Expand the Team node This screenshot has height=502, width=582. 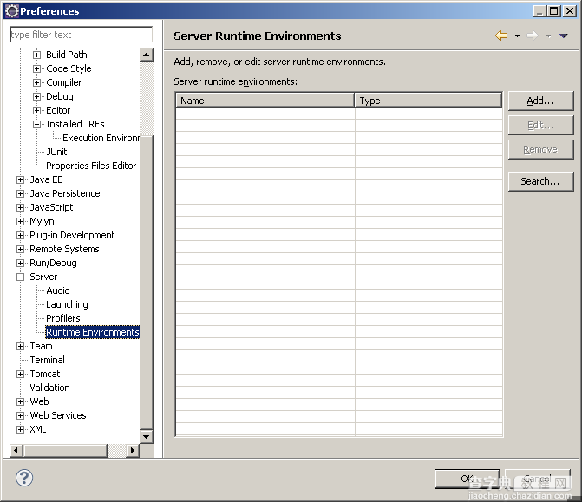[x=21, y=346]
